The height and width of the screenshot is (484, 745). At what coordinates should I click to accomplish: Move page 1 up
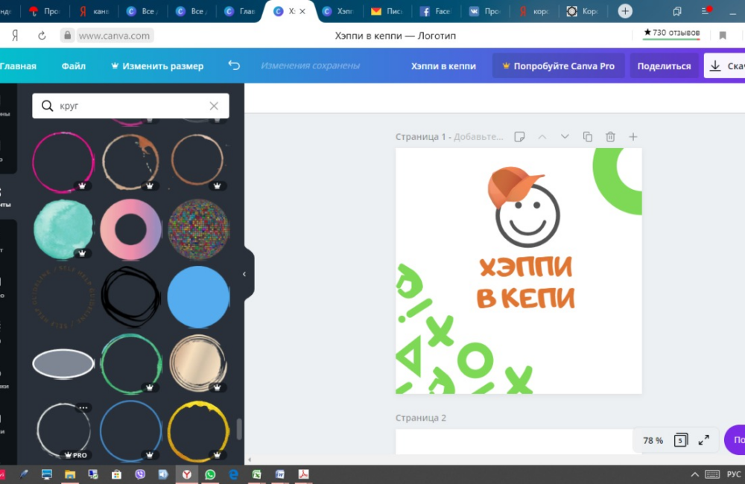(542, 137)
